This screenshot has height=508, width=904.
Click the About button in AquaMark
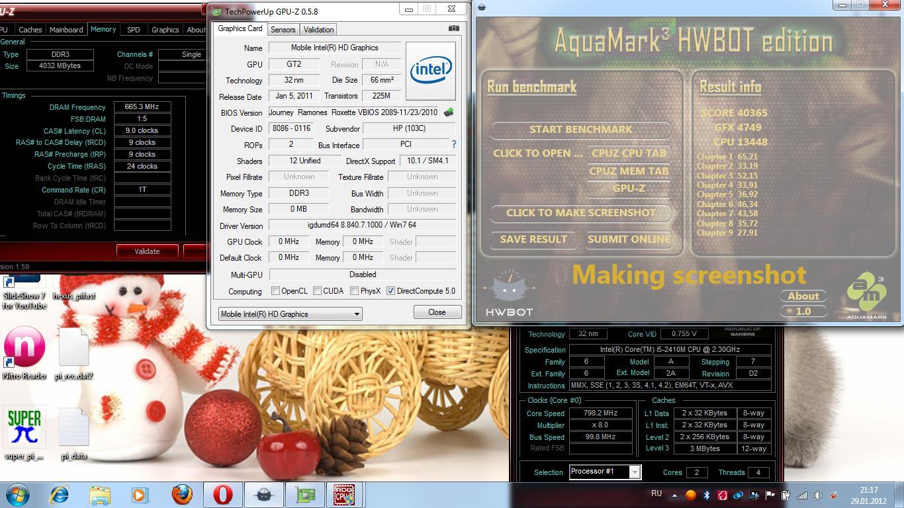tap(803, 296)
